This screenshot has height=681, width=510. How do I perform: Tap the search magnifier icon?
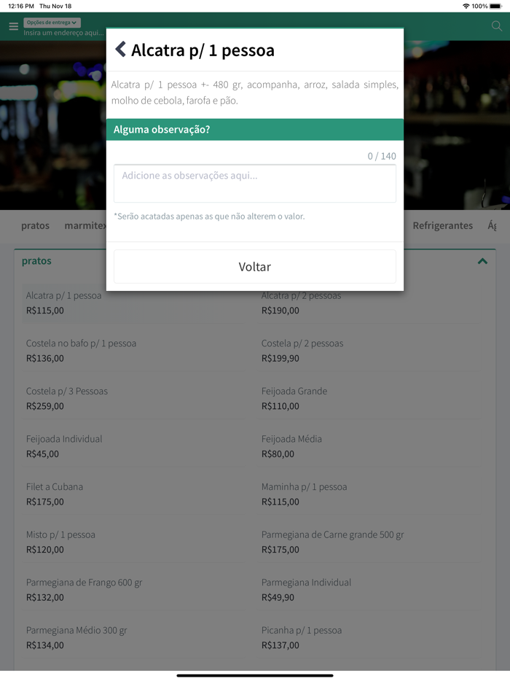coord(497,26)
